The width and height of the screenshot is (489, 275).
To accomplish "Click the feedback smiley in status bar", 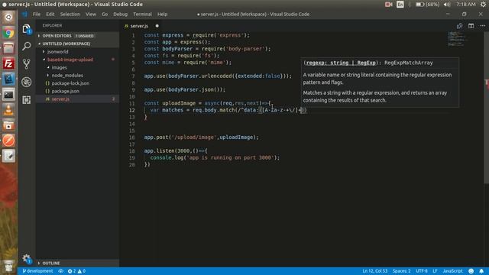I will [471, 271].
